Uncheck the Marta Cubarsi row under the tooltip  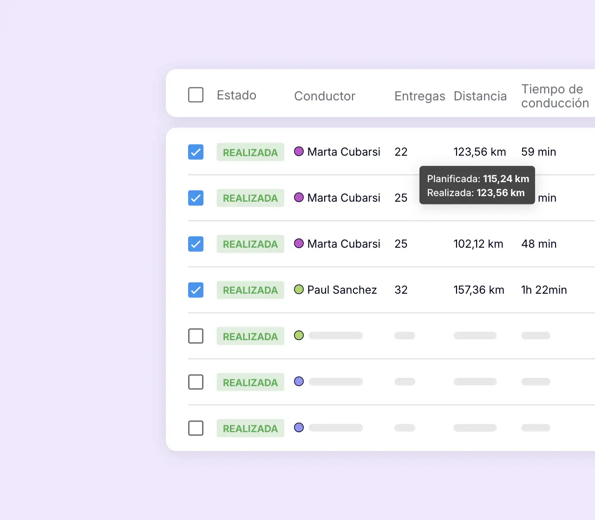[196, 198]
